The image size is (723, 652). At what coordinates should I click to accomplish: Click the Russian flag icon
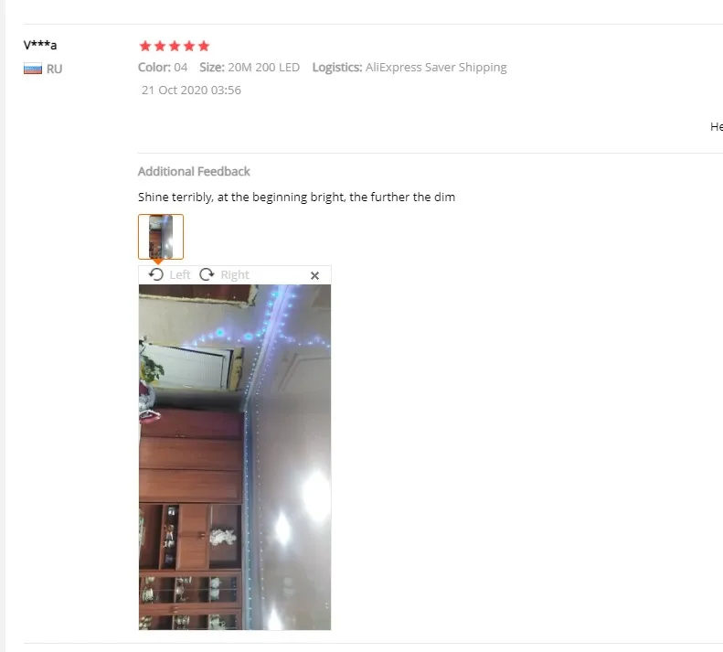coord(33,69)
